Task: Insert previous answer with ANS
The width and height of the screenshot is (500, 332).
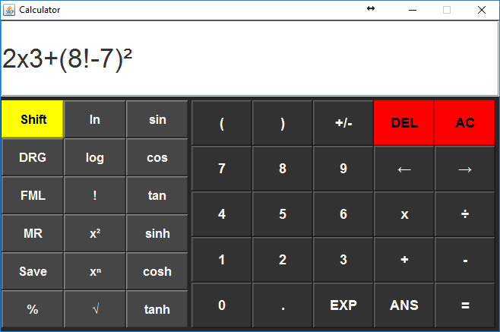Action: 403,305
